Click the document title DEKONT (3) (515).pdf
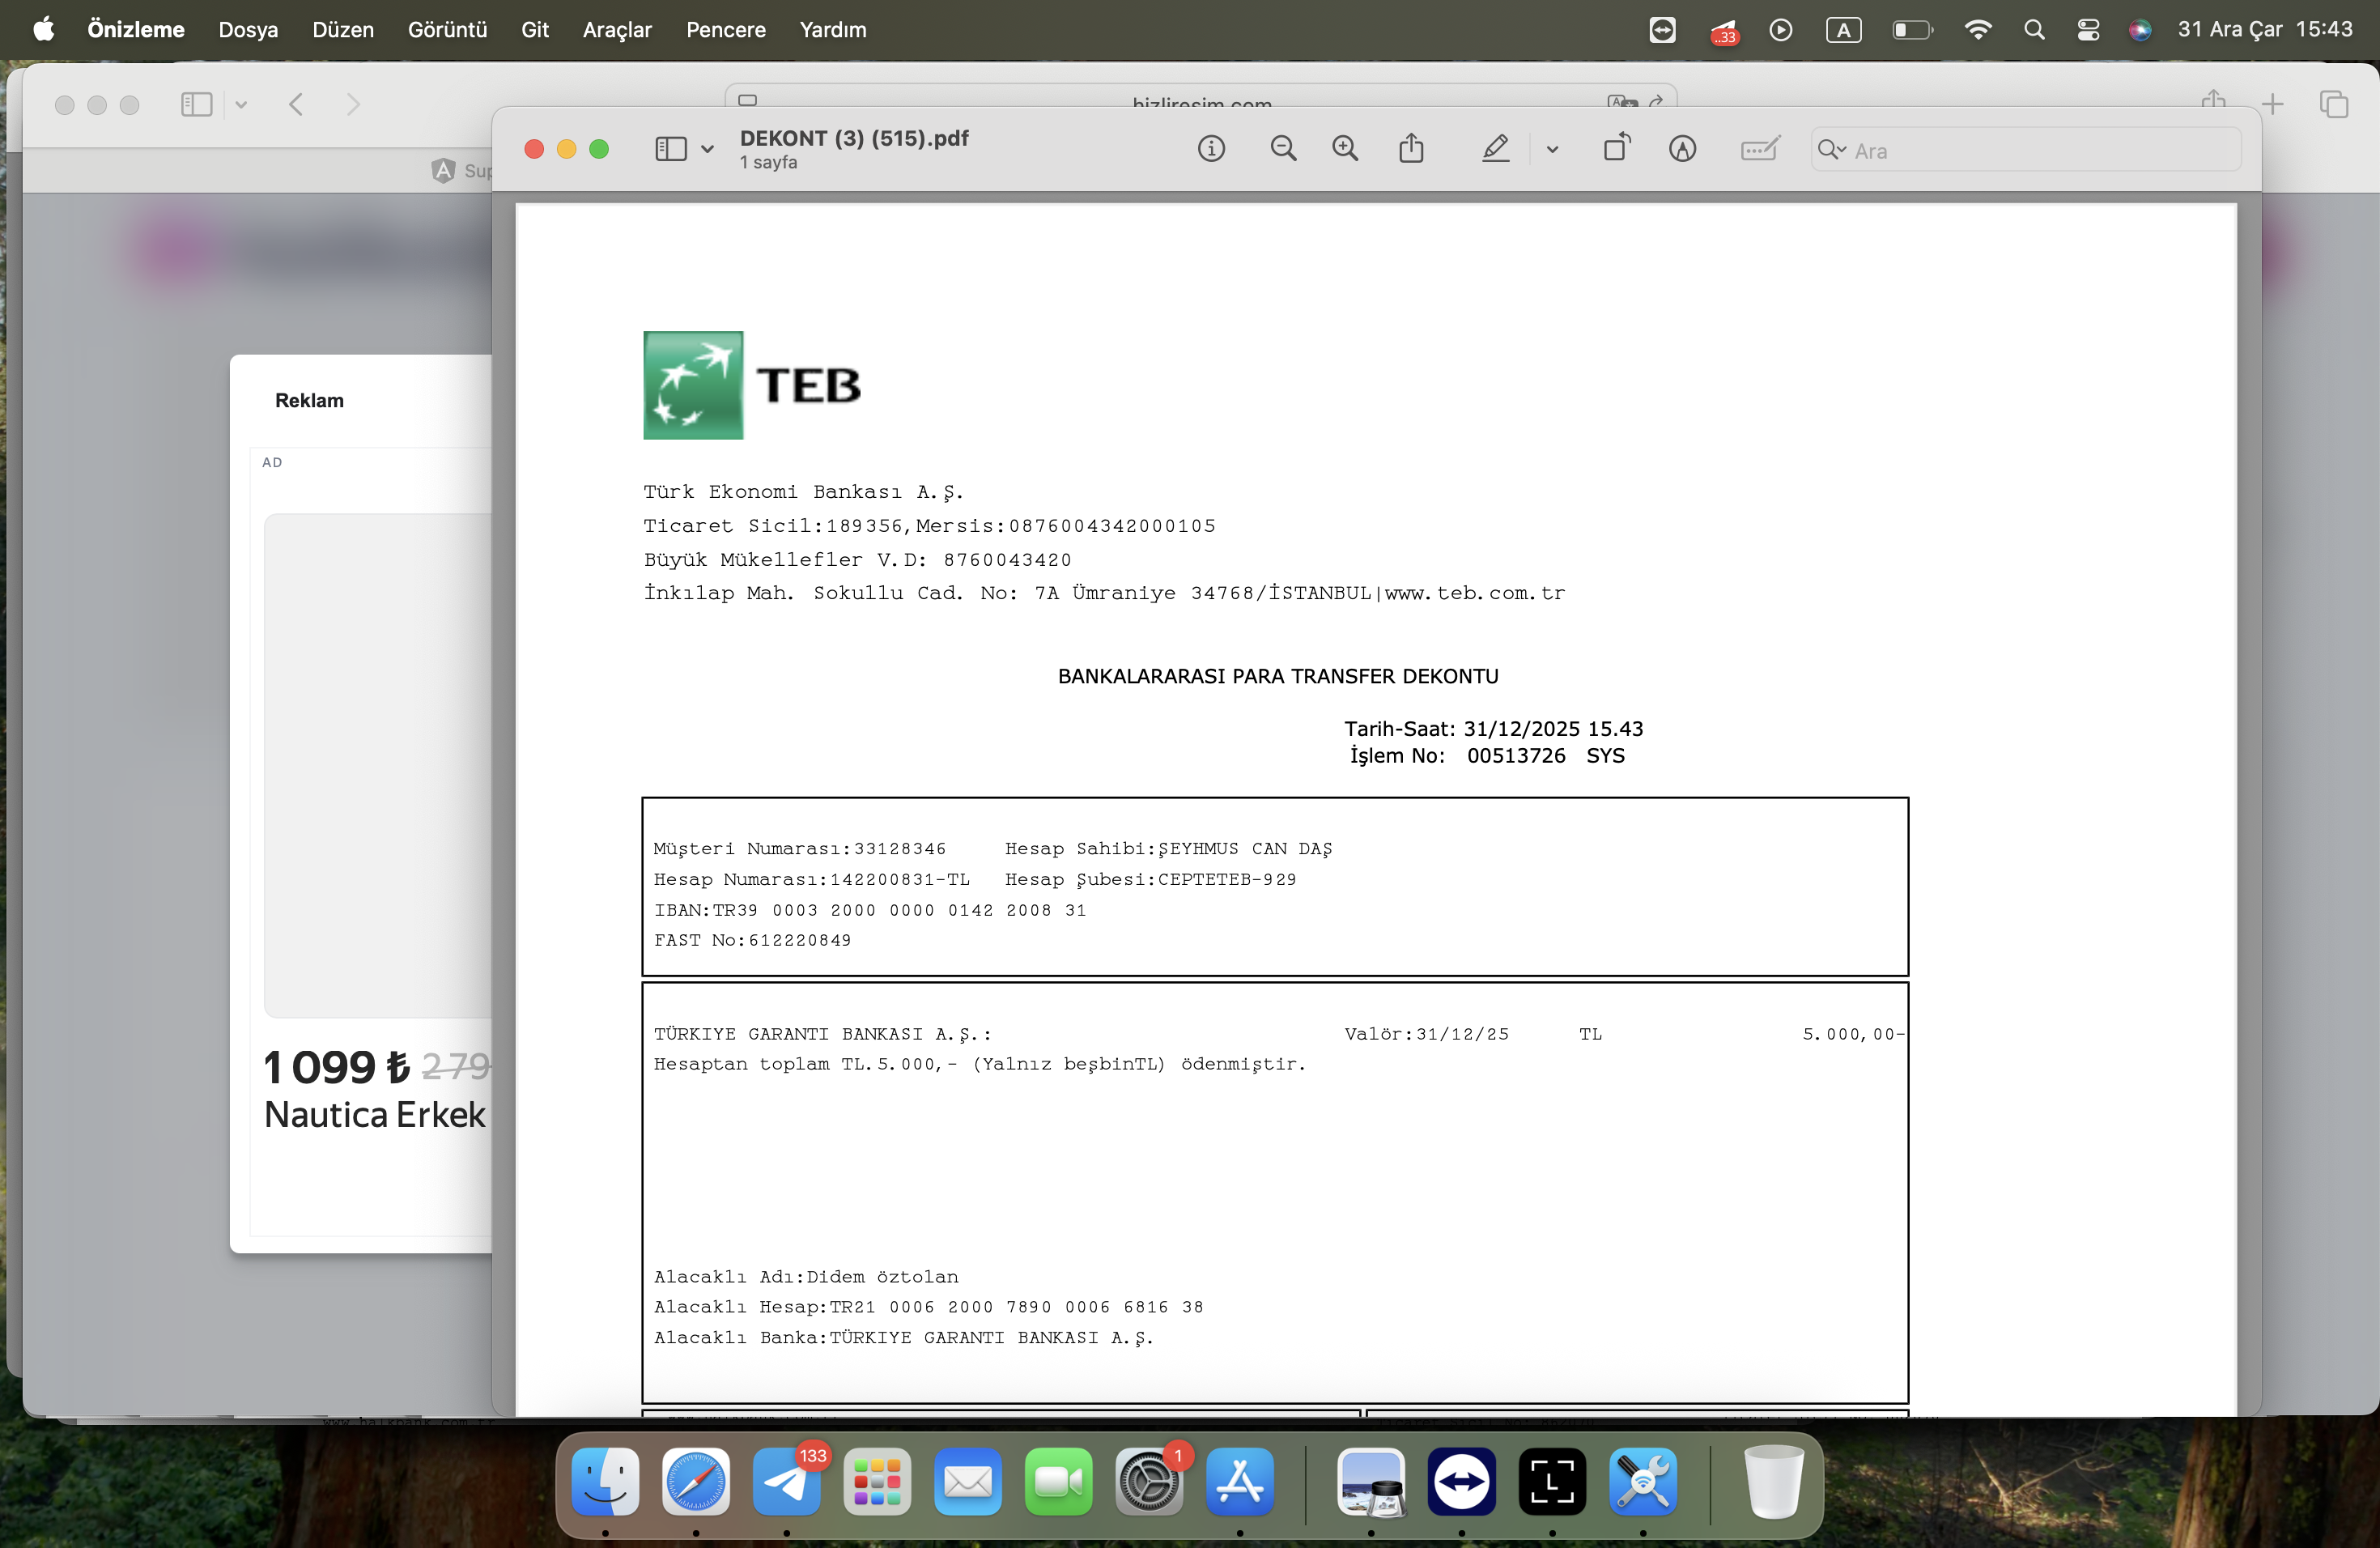This screenshot has height=1548, width=2380. pyautogui.click(x=854, y=138)
